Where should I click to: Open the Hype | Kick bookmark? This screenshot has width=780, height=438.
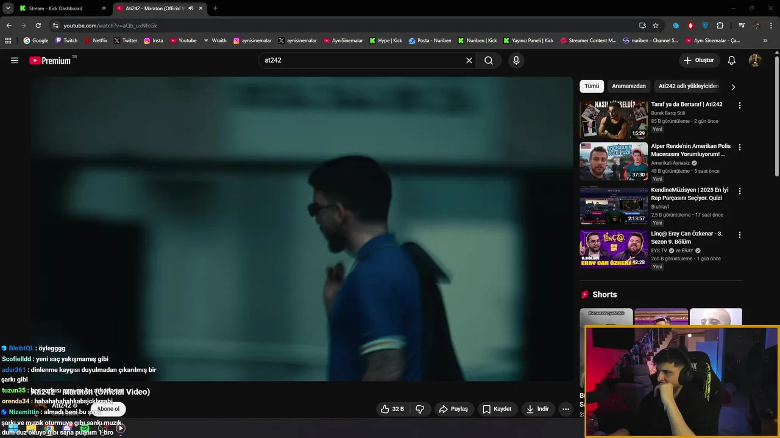coord(386,41)
